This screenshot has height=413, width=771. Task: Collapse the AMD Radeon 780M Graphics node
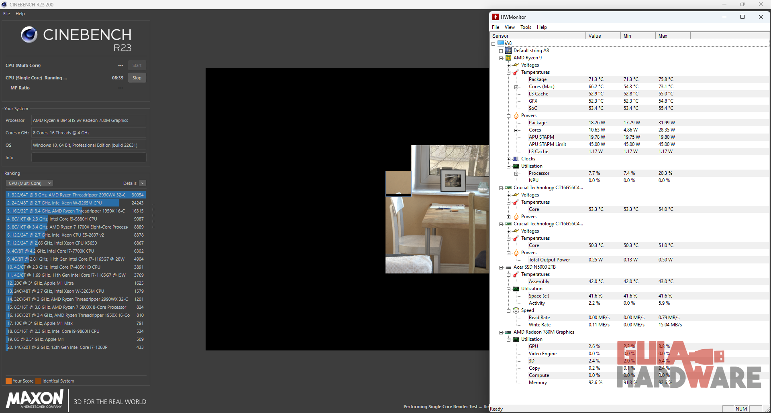pos(501,332)
